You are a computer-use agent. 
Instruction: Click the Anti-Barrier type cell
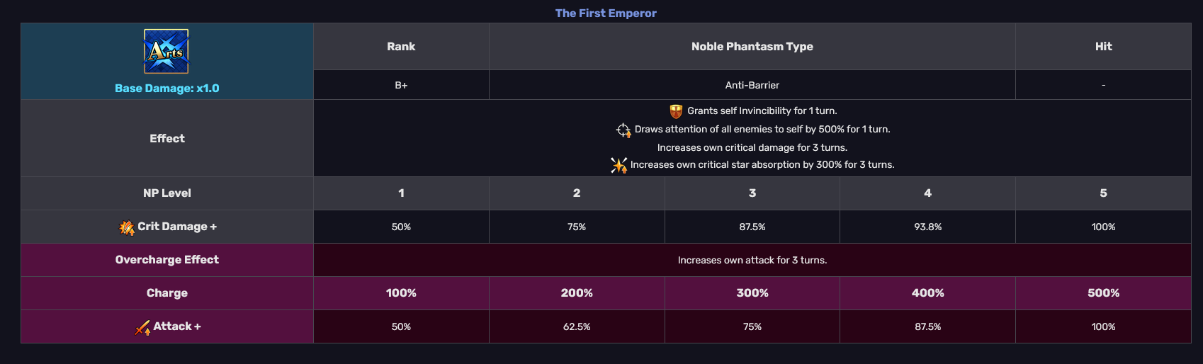(752, 85)
